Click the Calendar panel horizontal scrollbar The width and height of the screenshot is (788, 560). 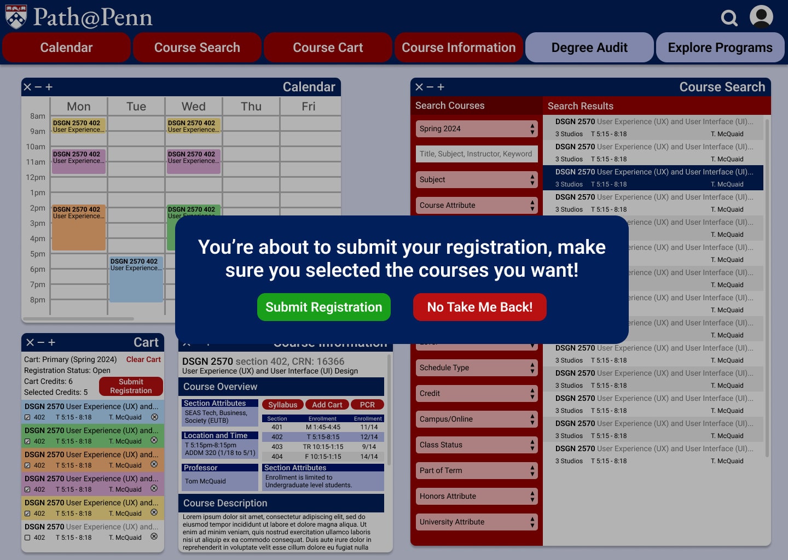tap(78, 318)
